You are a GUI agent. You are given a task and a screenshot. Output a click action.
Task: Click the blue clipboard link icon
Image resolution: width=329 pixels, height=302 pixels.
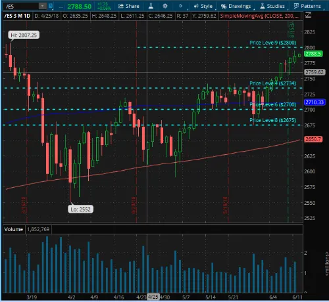click(x=51, y=6)
